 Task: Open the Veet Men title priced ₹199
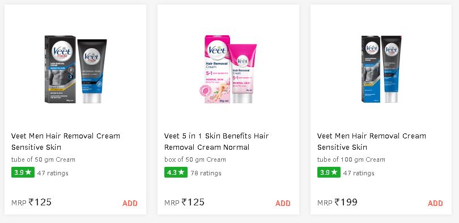click(x=372, y=141)
